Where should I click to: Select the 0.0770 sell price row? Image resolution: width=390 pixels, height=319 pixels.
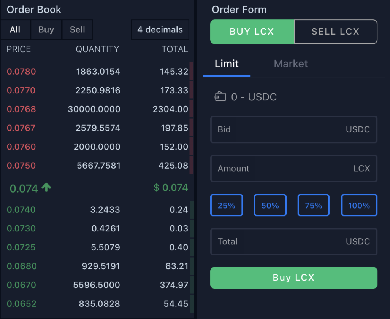point(97,90)
